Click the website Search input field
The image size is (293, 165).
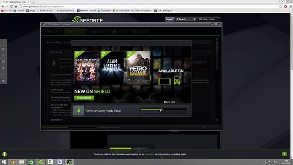click(x=184, y=19)
